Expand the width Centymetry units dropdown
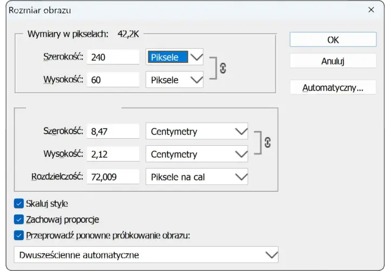Screen dimensions: 390x271 click(x=197, y=131)
